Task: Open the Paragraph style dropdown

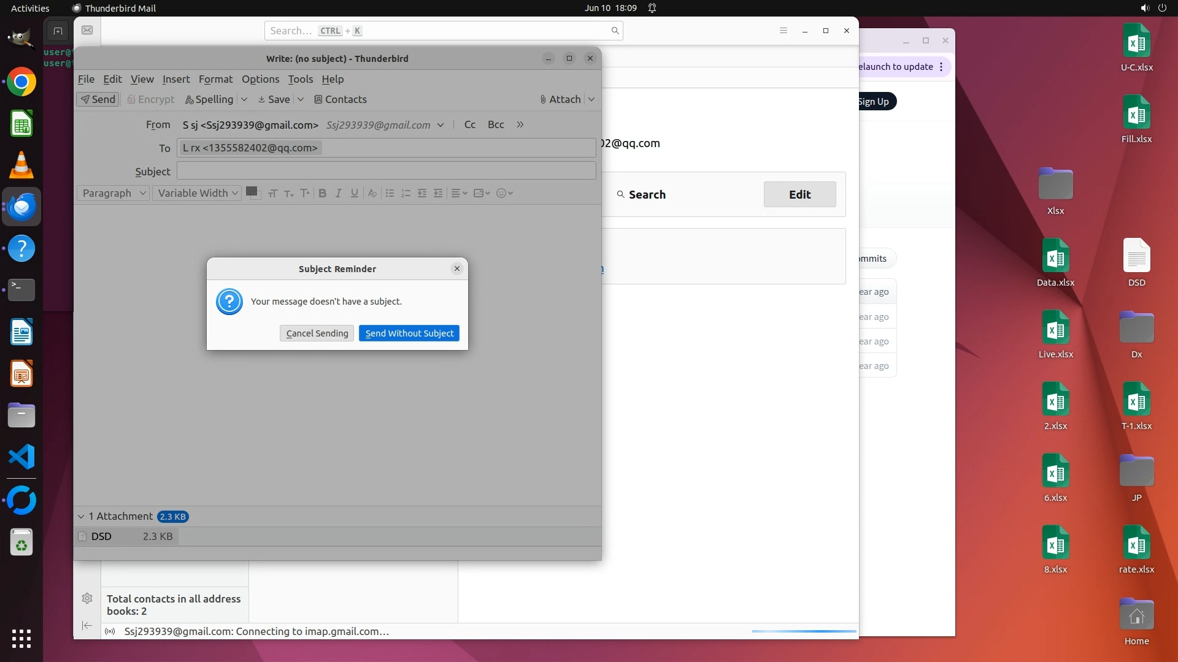Action: tap(113, 193)
